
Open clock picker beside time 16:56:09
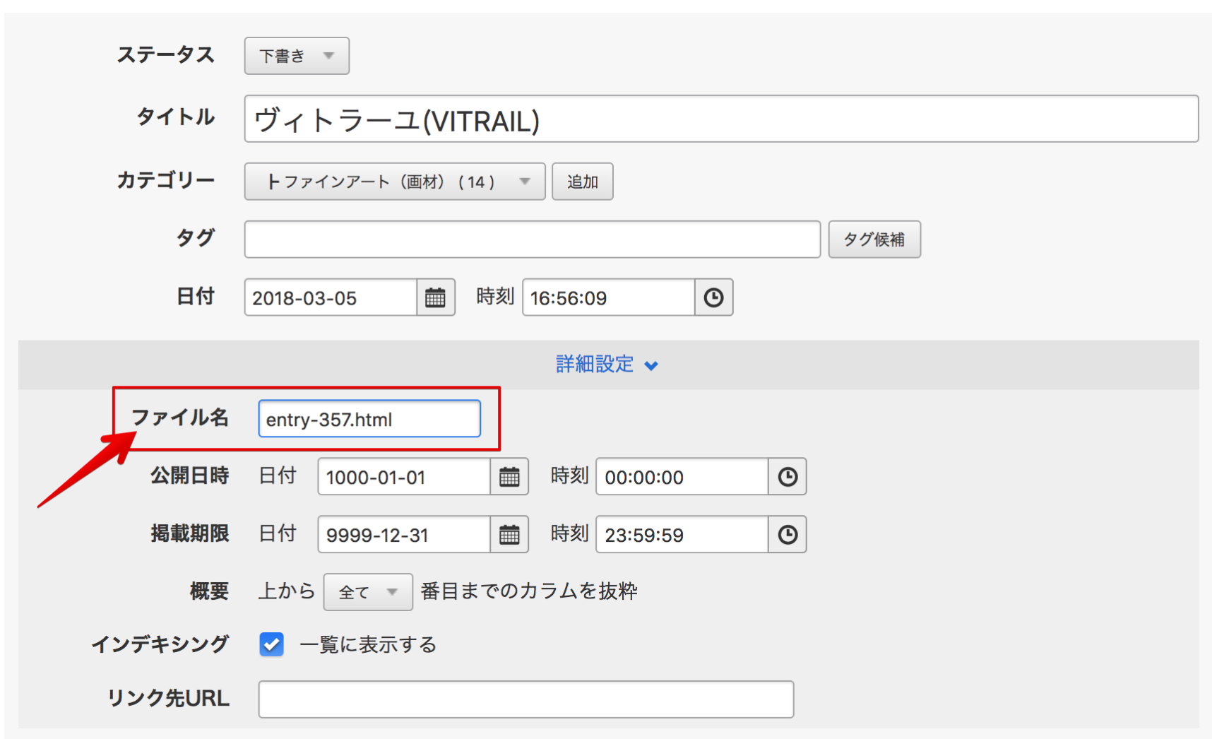coord(713,297)
